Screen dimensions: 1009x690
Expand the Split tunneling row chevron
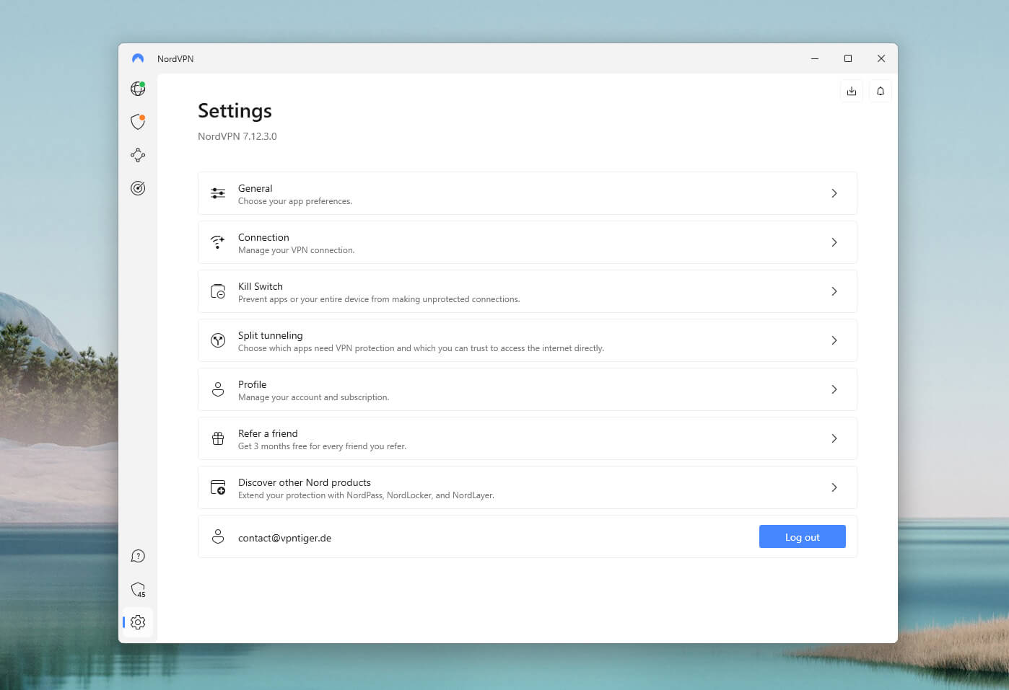tap(834, 340)
